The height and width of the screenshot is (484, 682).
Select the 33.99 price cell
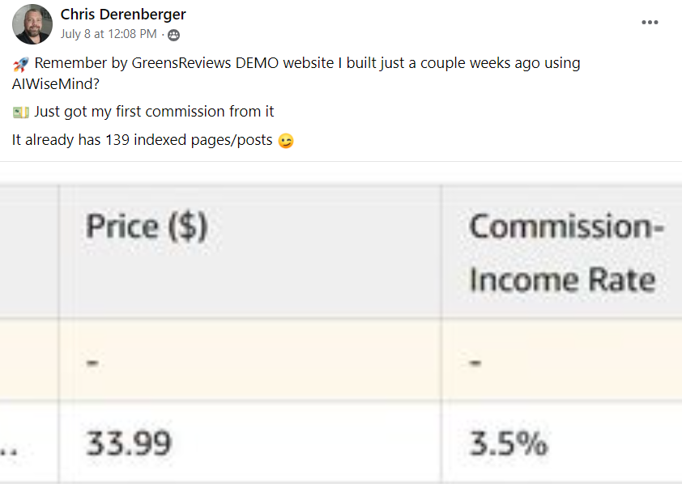[x=250, y=442]
